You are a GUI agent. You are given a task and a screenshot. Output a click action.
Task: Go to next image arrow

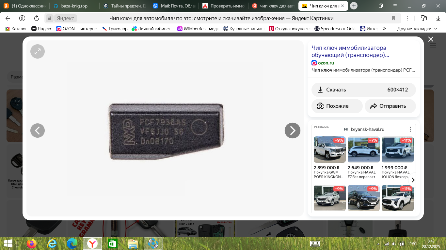[292, 131]
